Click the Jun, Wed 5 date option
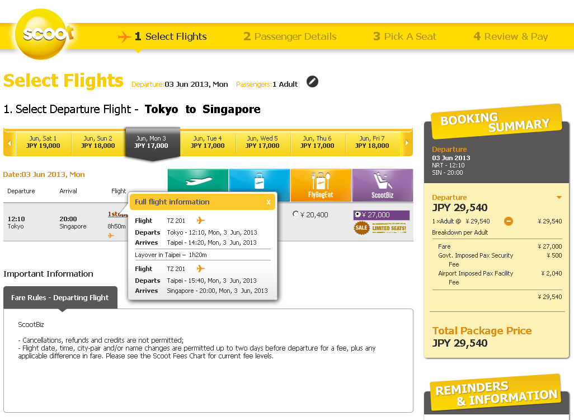 pyautogui.click(x=262, y=142)
